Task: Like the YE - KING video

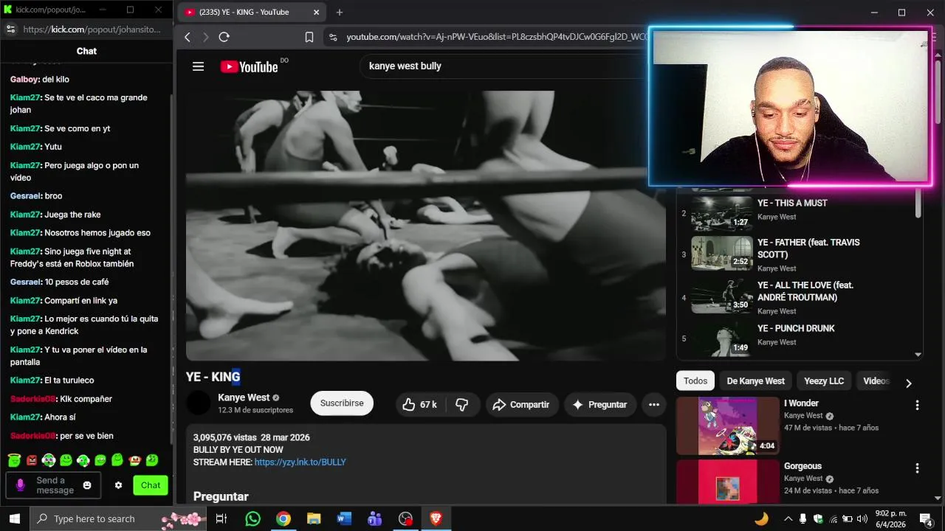Action: 419,404
